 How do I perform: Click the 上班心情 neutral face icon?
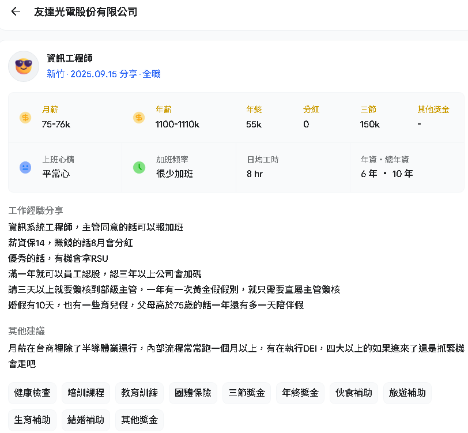25,167
